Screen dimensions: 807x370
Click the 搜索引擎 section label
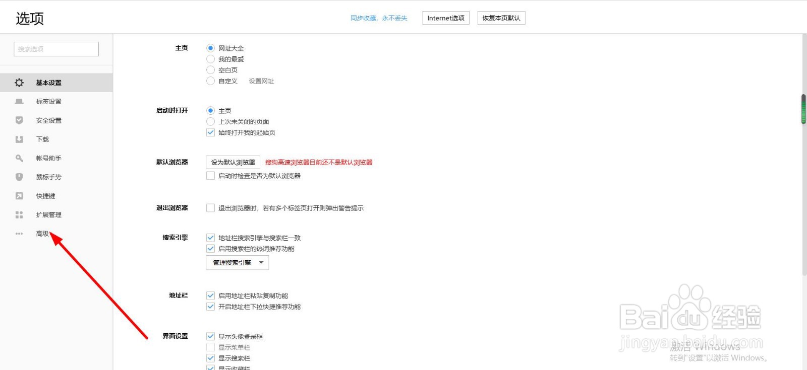[175, 238]
